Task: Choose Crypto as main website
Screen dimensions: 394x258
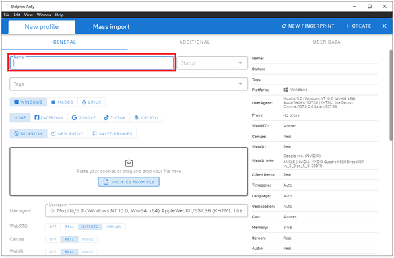Action: (146, 117)
